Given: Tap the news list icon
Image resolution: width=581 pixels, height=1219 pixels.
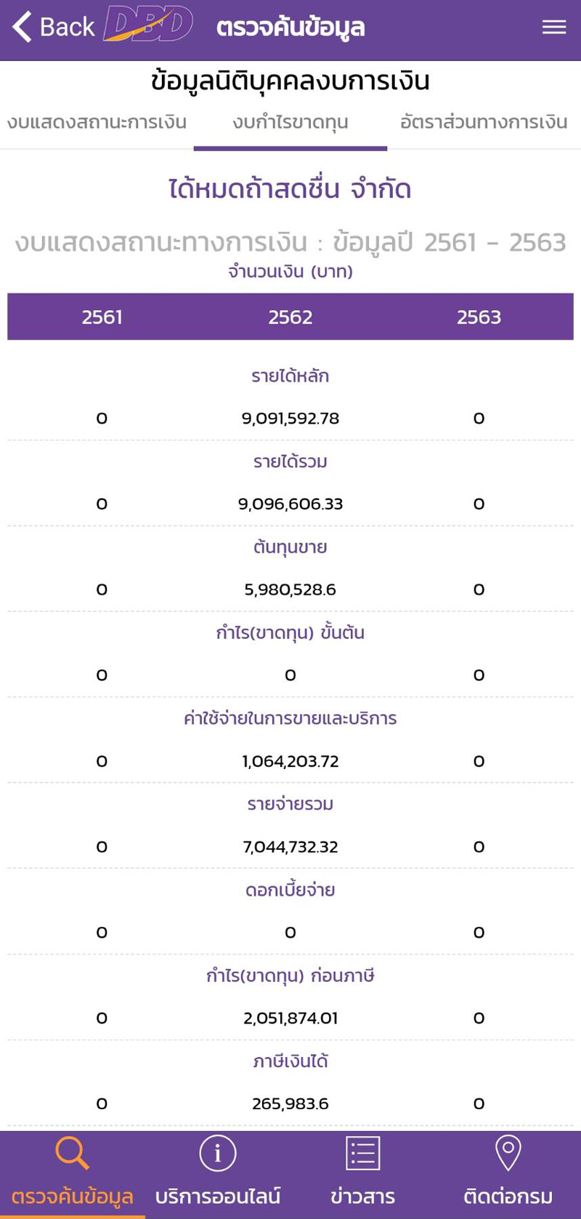Looking at the screenshot, I should click(362, 1154).
